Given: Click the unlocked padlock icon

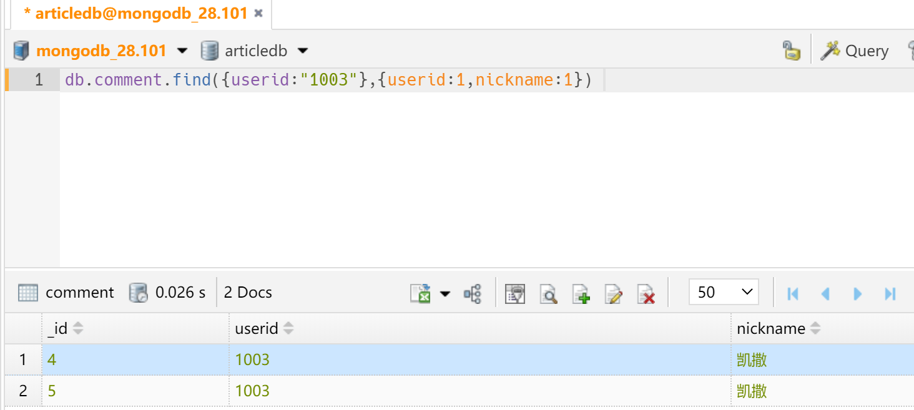Looking at the screenshot, I should [791, 51].
